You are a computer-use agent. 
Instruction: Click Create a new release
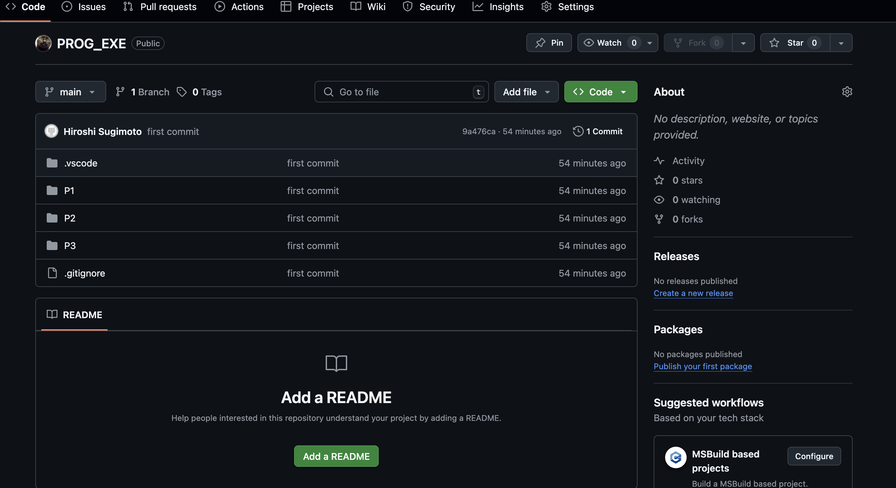click(x=693, y=293)
